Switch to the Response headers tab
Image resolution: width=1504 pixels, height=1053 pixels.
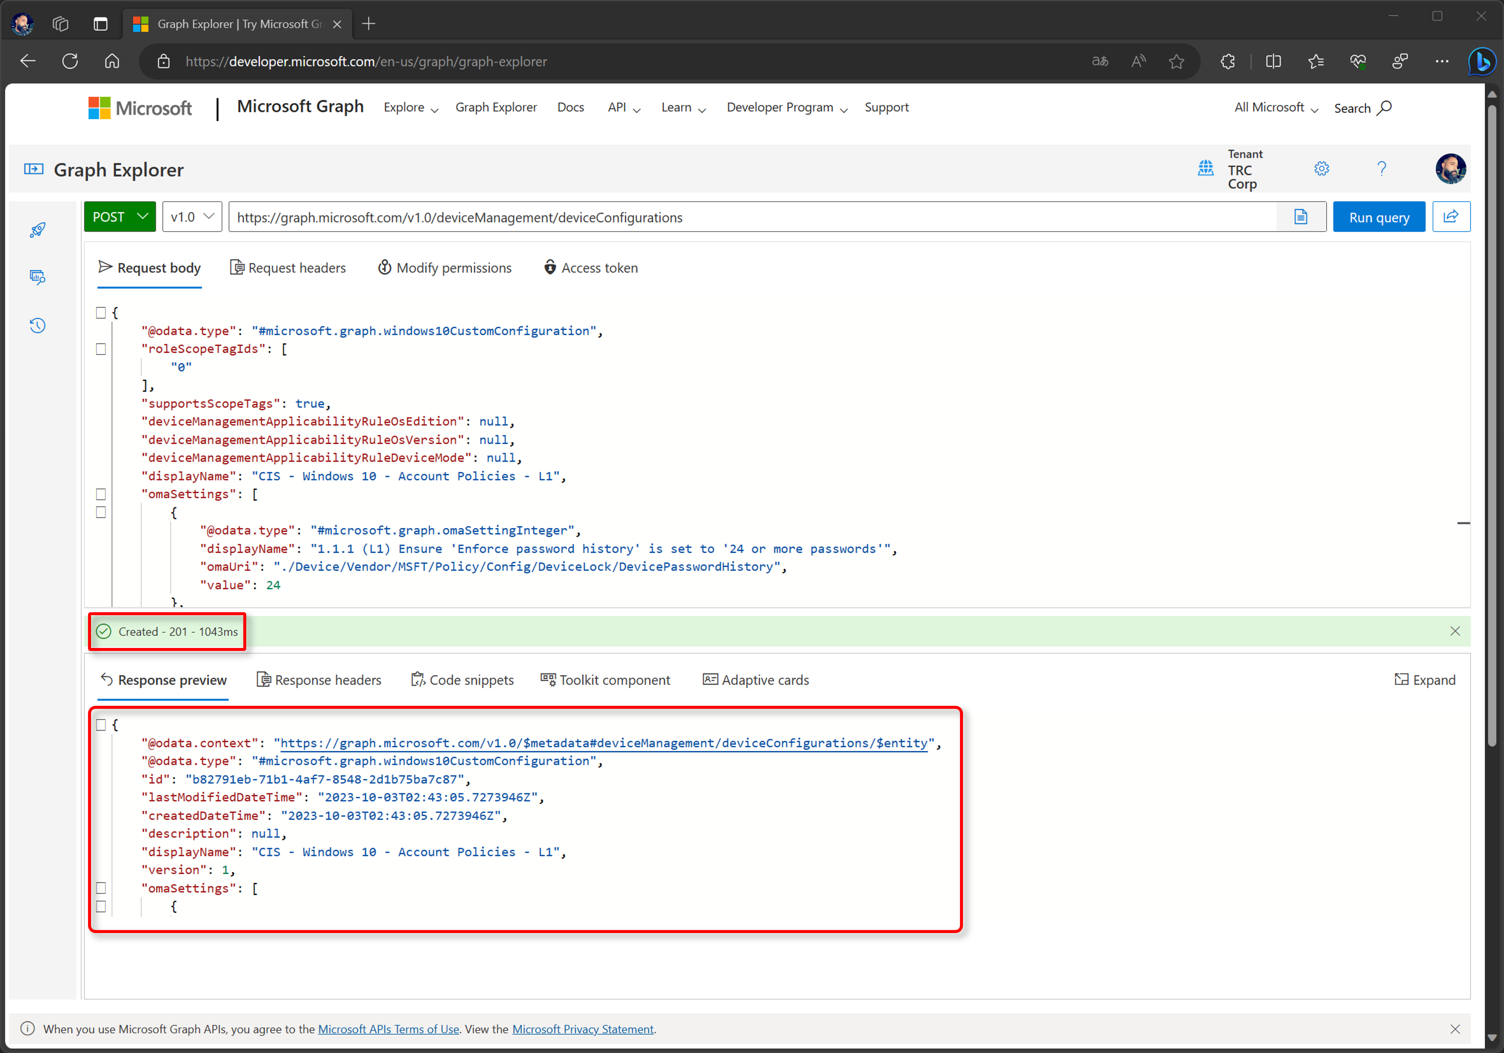click(x=319, y=680)
